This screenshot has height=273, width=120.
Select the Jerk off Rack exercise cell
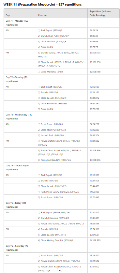click(62, 135)
